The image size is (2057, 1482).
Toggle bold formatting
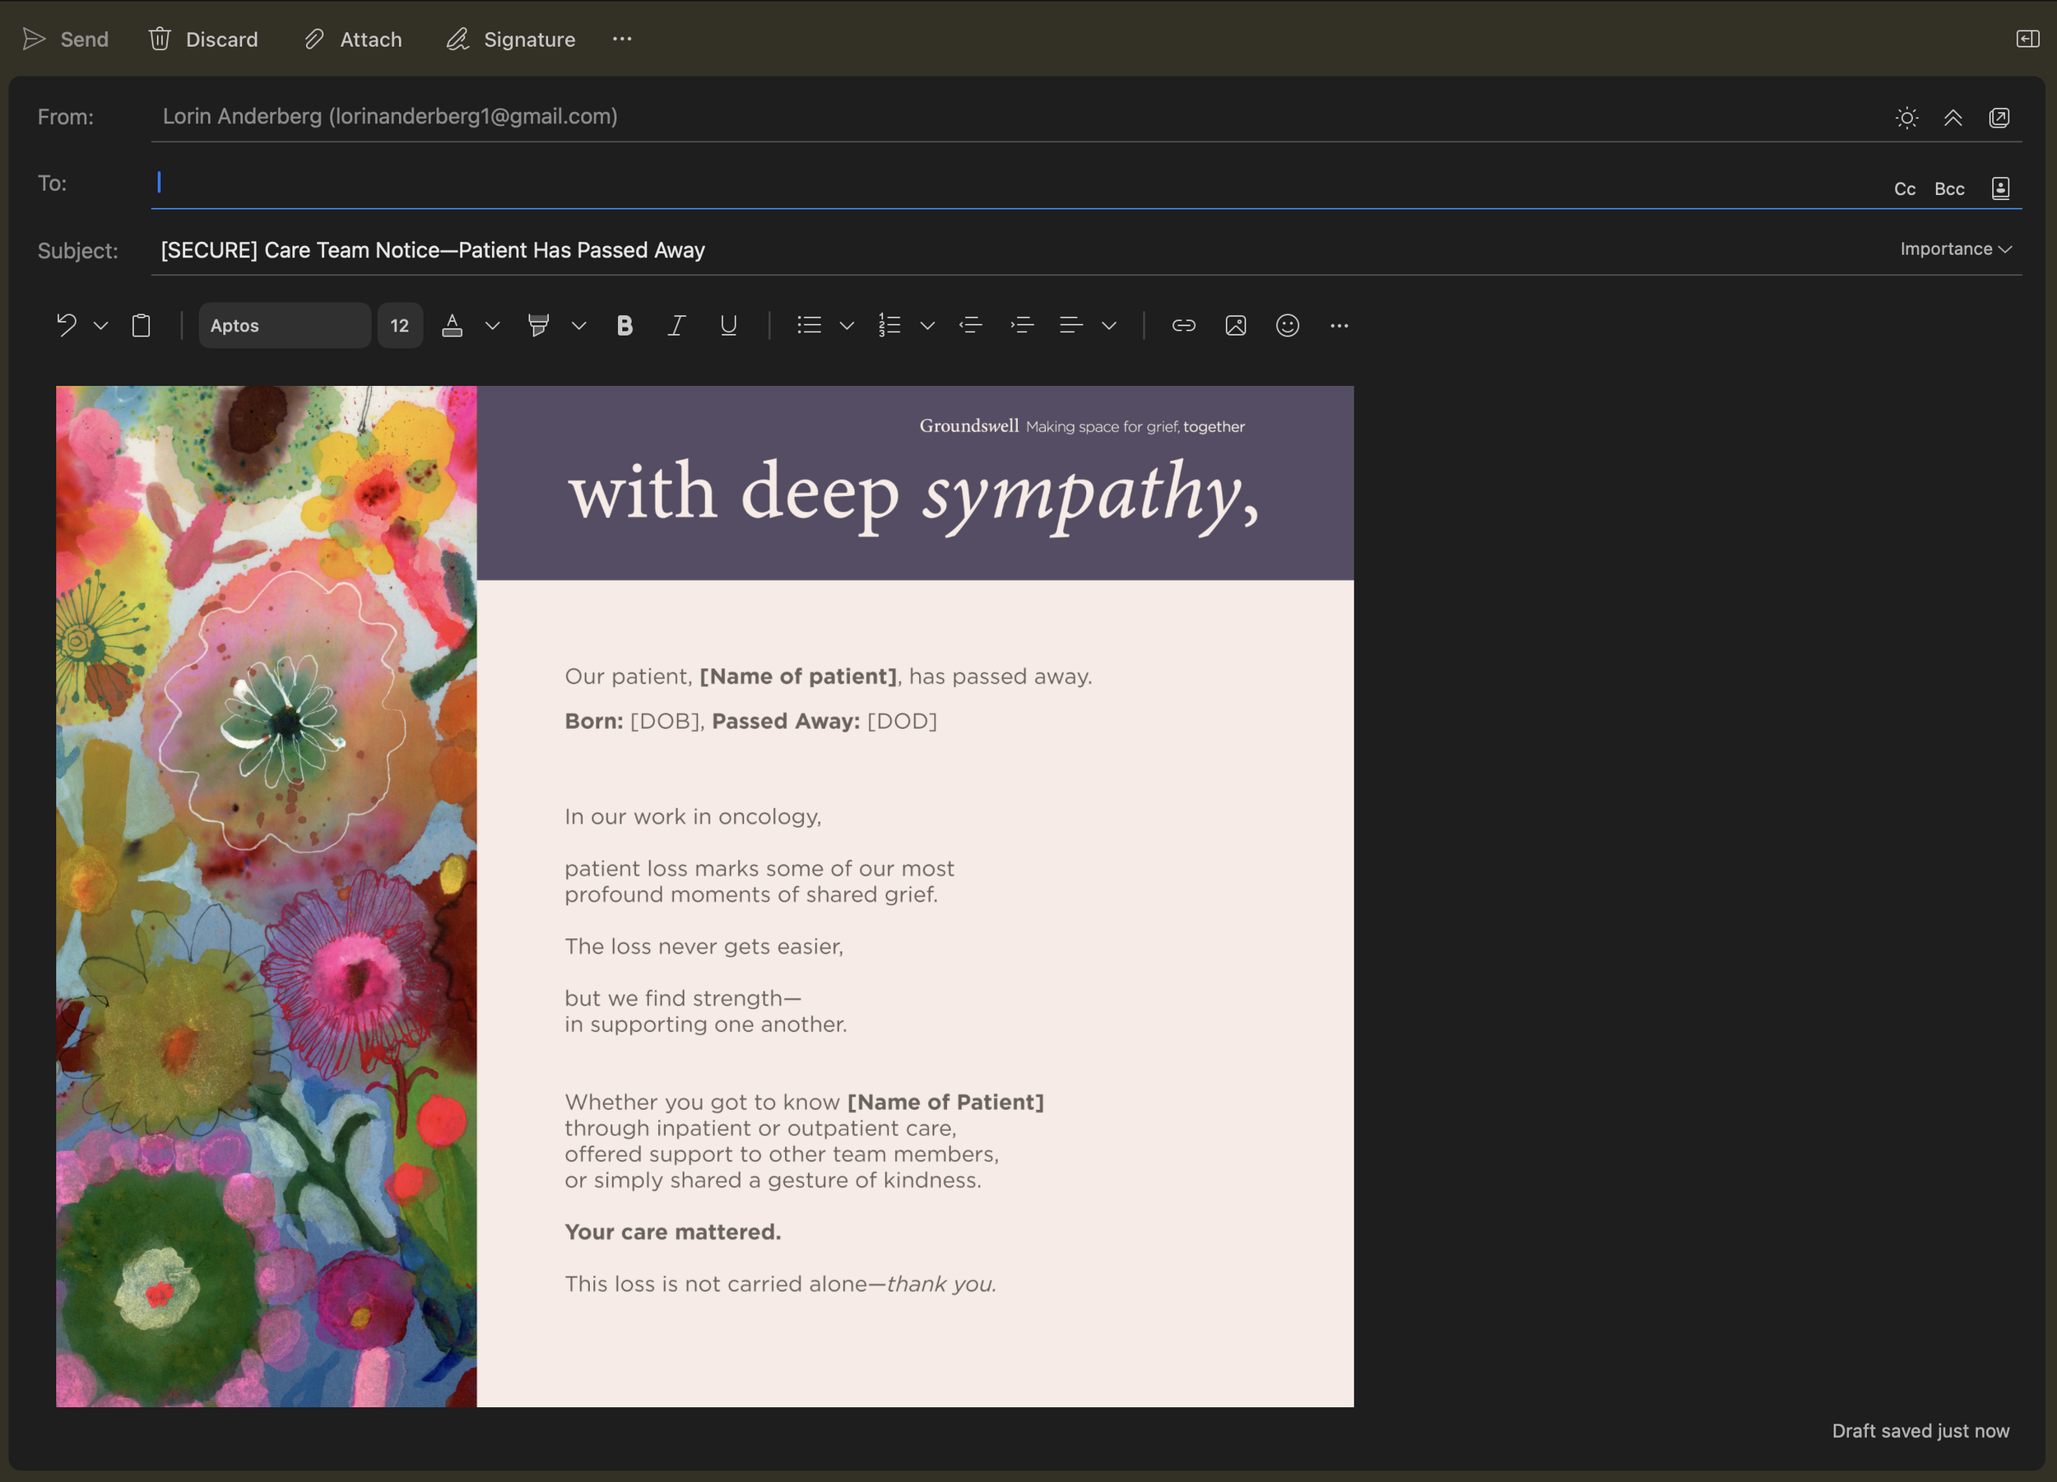625,325
